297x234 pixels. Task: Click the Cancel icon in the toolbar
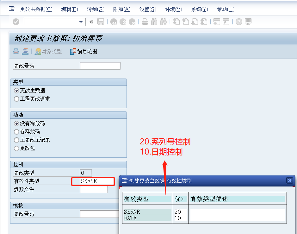[132, 22]
